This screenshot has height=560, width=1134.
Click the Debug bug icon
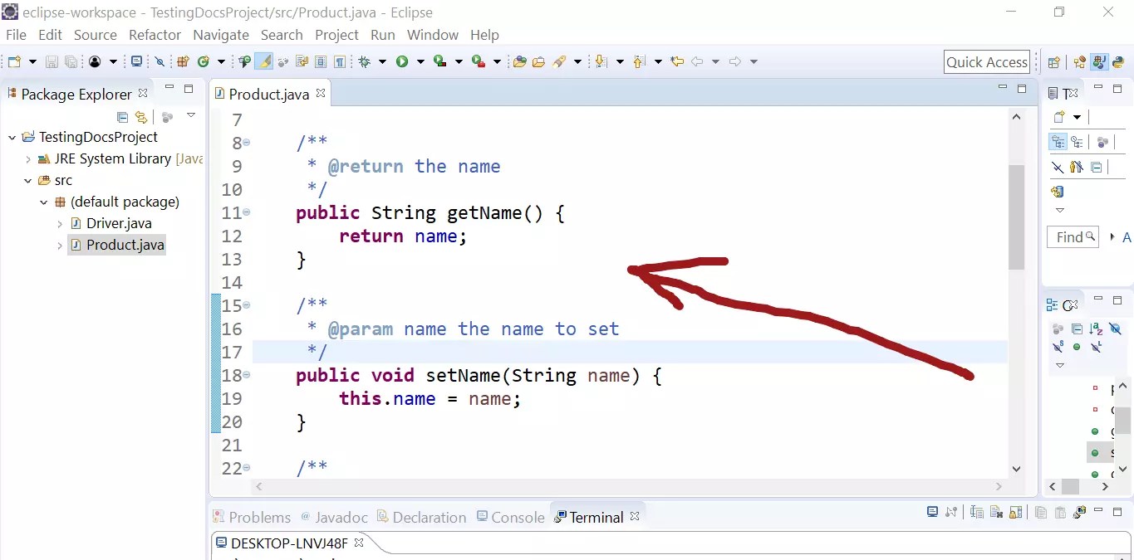(x=364, y=61)
